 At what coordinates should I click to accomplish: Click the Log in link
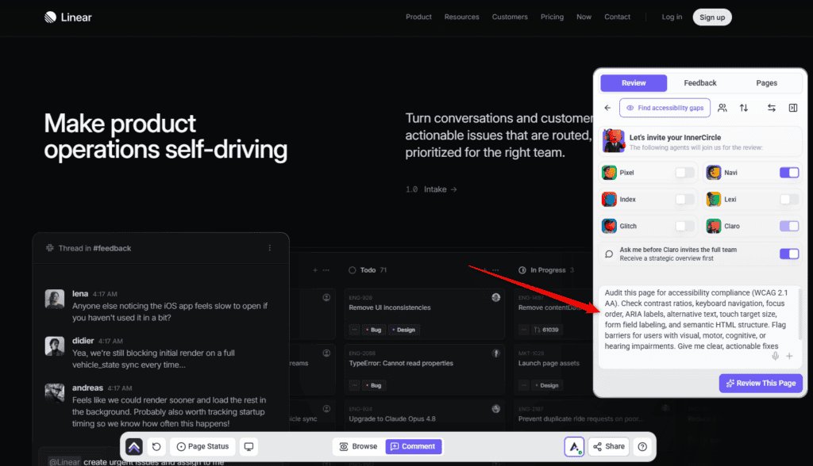672,17
